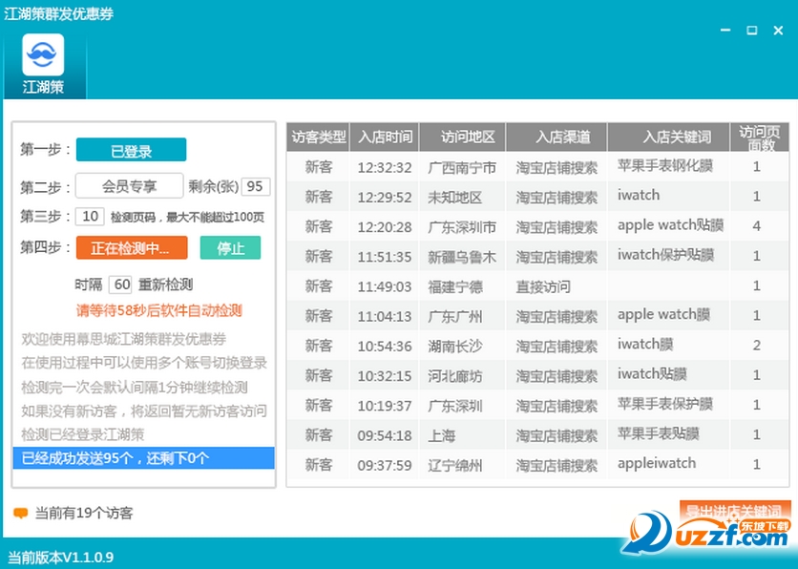Select the highlighted log line 已经成功发送95个，还剩下0个
The width and height of the screenshot is (798, 569).
tap(143, 458)
